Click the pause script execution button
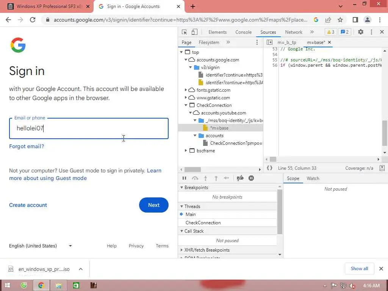 point(185,178)
